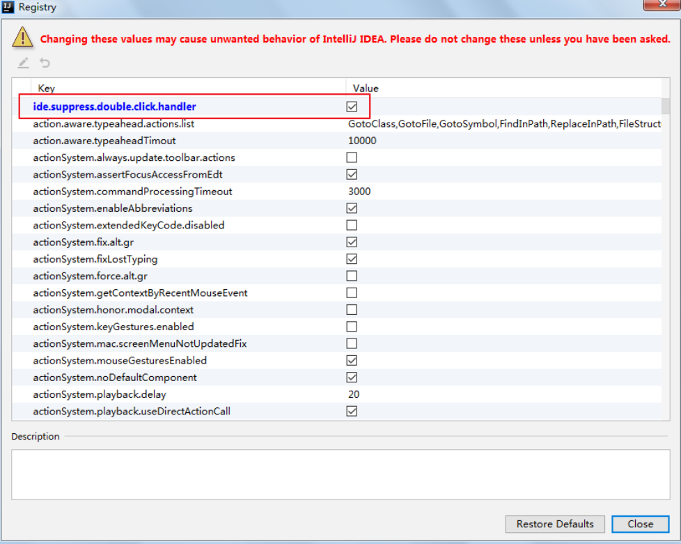Check actionSystem.extendedKeyCode.disabled checkbox
681x544 pixels.
tap(352, 225)
